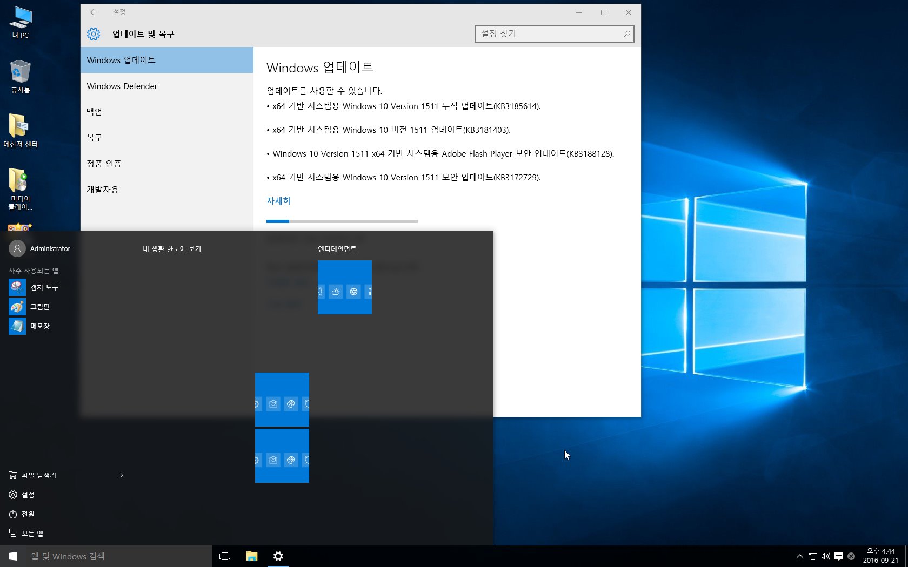Click the Windows 업데이트 page heading

(320, 67)
